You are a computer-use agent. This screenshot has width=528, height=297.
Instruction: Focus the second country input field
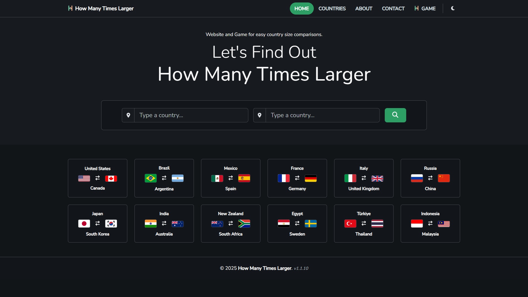323,115
